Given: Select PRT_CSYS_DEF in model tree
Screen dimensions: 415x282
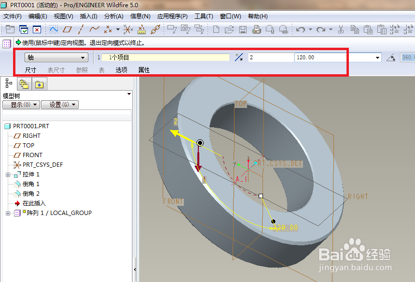Looking at the screenshot, I should click(x=38, y=165).
